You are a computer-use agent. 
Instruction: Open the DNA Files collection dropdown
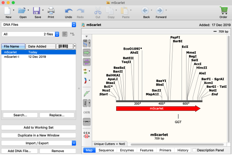pos(39,24)
